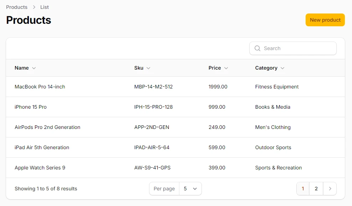The height and width of the screenshot is (206, 352).
Task: Focus the Search input field
Action: pyautogui.click(x=293, y=48)
